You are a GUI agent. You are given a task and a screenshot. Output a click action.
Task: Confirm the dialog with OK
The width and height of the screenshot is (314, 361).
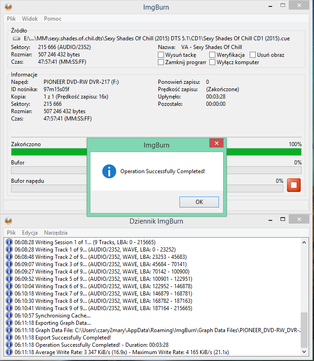pyautogui.click(x=199, y=202)
